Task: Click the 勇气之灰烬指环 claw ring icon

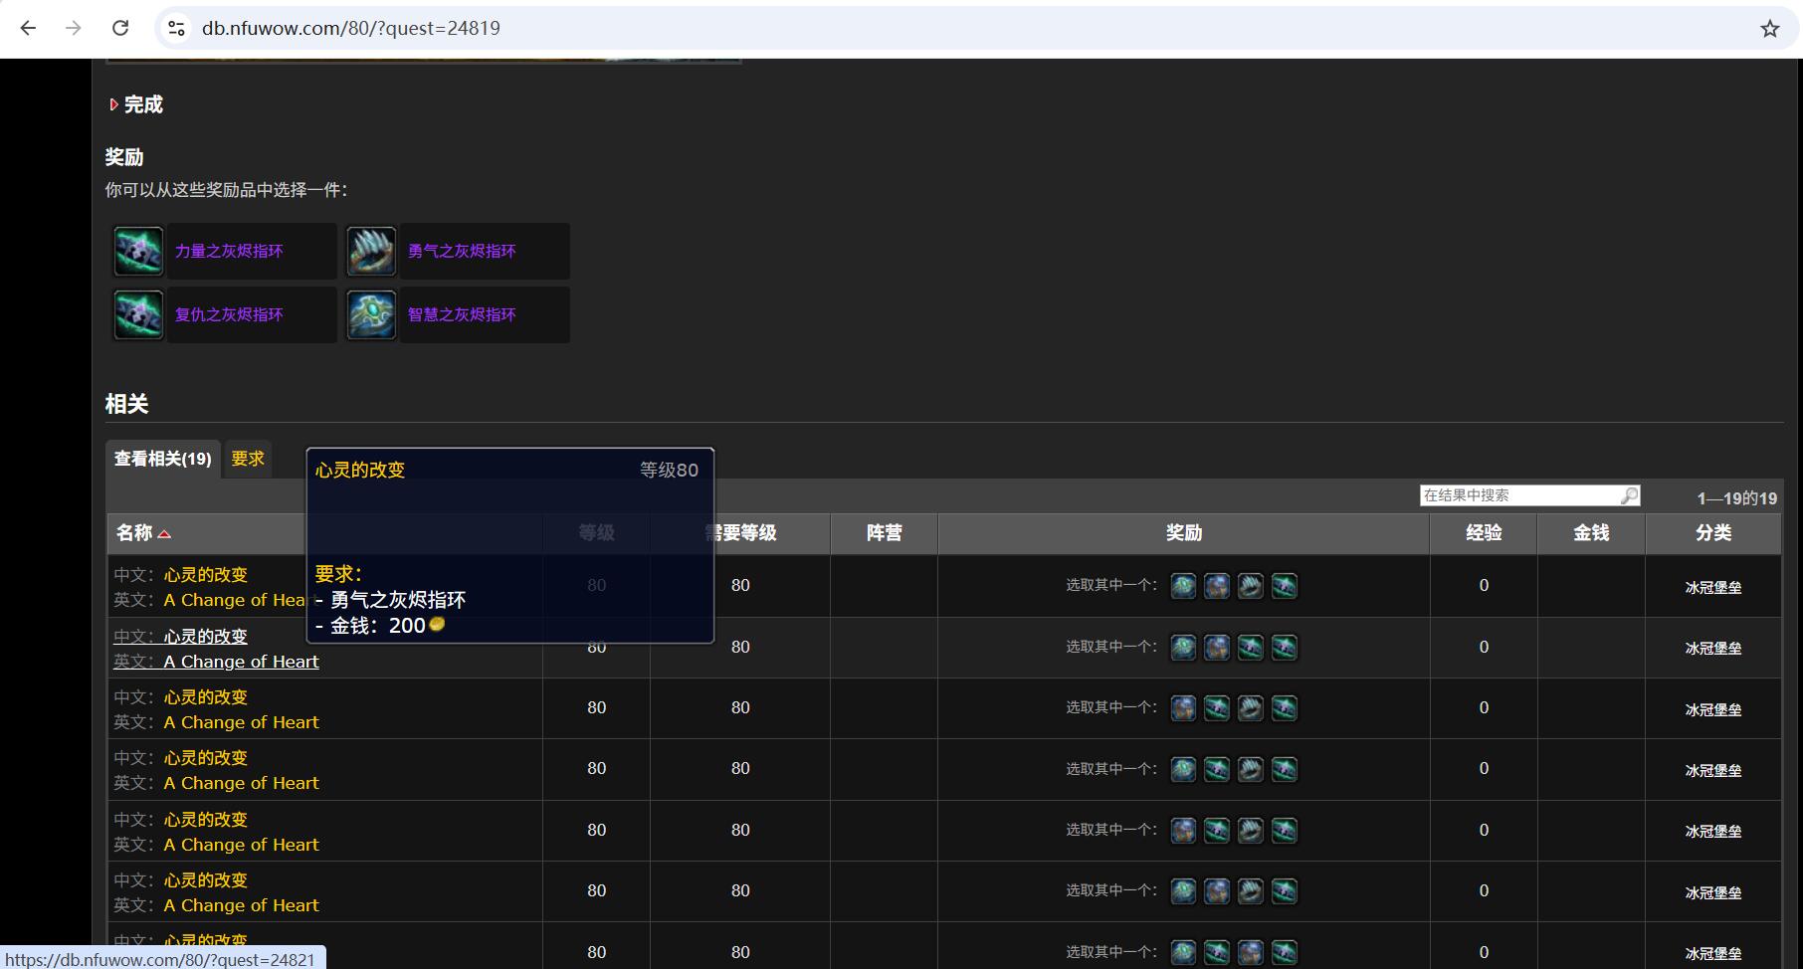Action: 371,251
